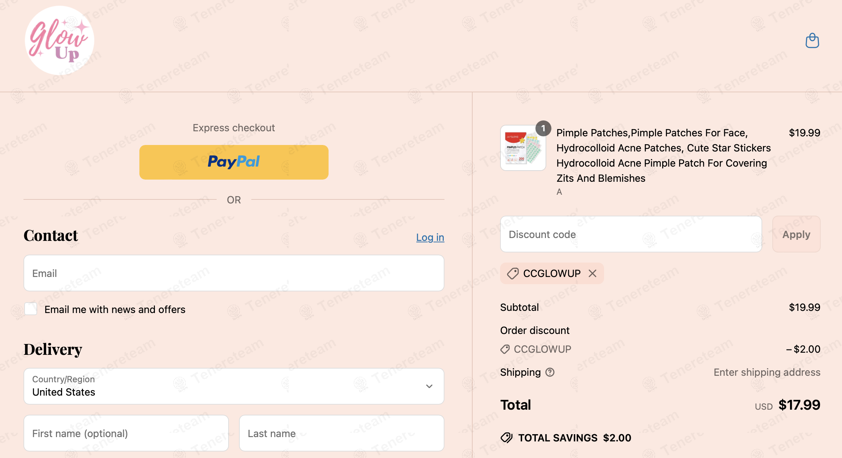Click the quantity badge on product image

pos(543,128)
